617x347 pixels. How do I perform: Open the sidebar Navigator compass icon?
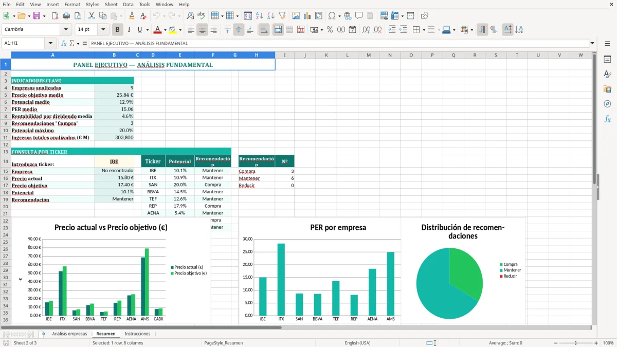pyautogui.click(x=607, y=104)
